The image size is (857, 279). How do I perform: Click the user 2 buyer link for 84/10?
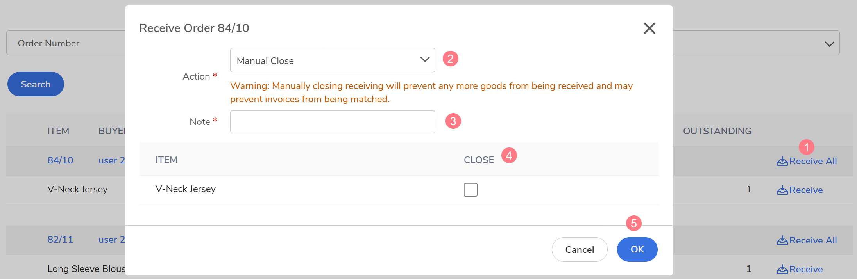[111, 160]
